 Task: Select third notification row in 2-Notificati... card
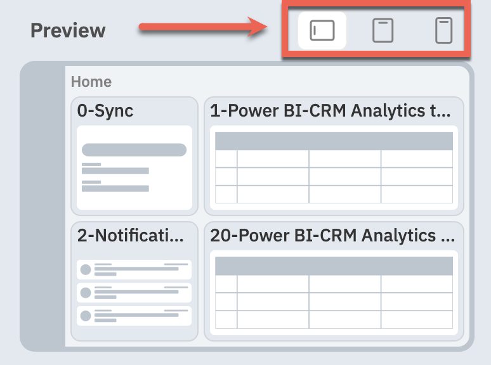click(x=134, y=316)
